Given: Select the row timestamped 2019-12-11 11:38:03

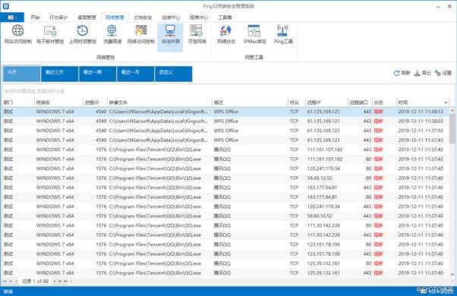Looking at the screenshot, I should coord(226,121).
